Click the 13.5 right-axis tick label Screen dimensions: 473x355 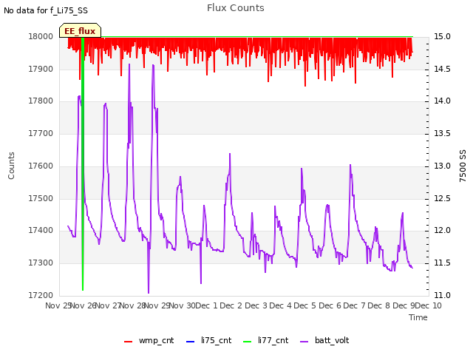[442, 133]
